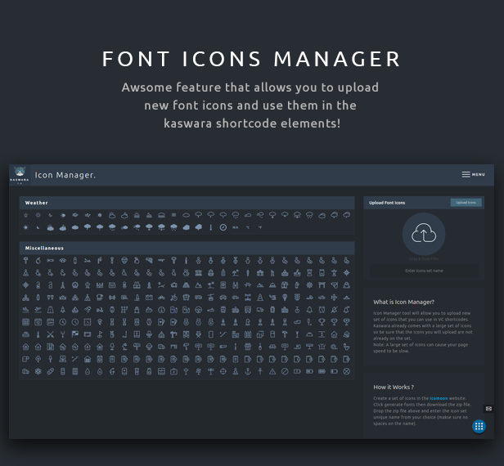This screenshot has width=504, height=466.
Task: Select the road icon
Action: [51, 310]
